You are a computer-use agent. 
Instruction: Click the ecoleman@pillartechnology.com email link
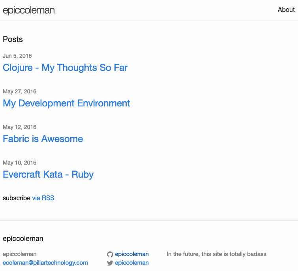(45, 263)
